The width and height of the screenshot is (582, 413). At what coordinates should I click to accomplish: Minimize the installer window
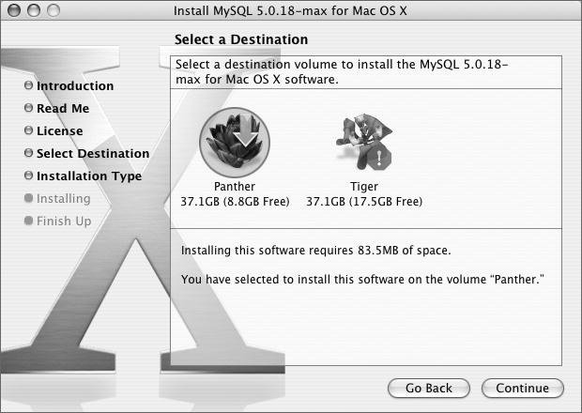(34, 10)
